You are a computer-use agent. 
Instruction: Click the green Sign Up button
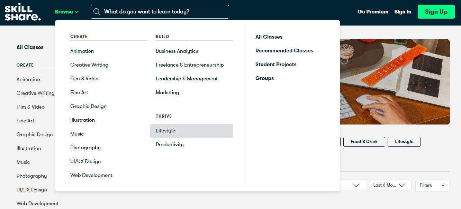pyautogui.click(x=436, y=12)
